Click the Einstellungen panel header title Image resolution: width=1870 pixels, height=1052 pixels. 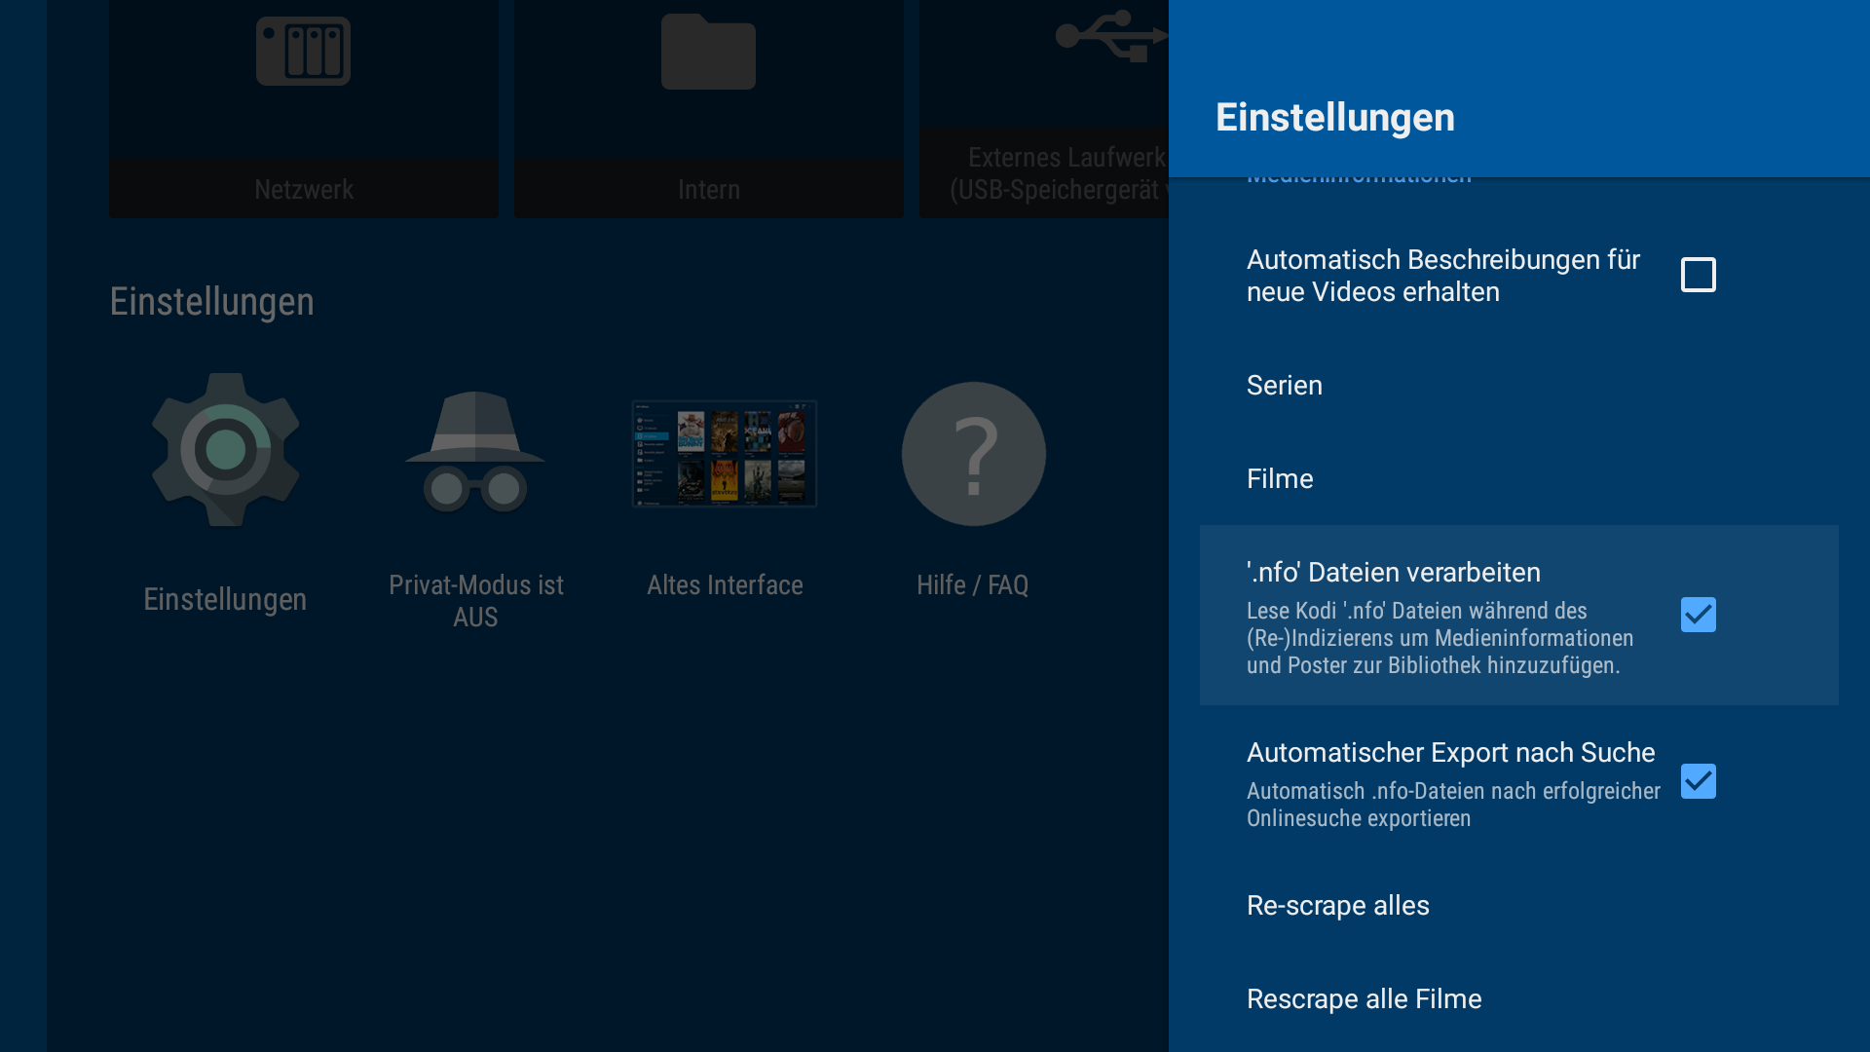(1334, 118)
